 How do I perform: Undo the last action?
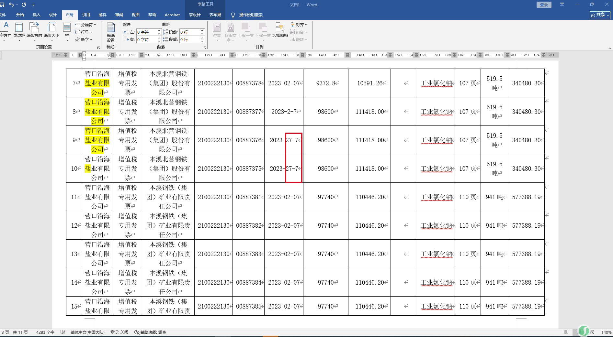coord(11,5)
